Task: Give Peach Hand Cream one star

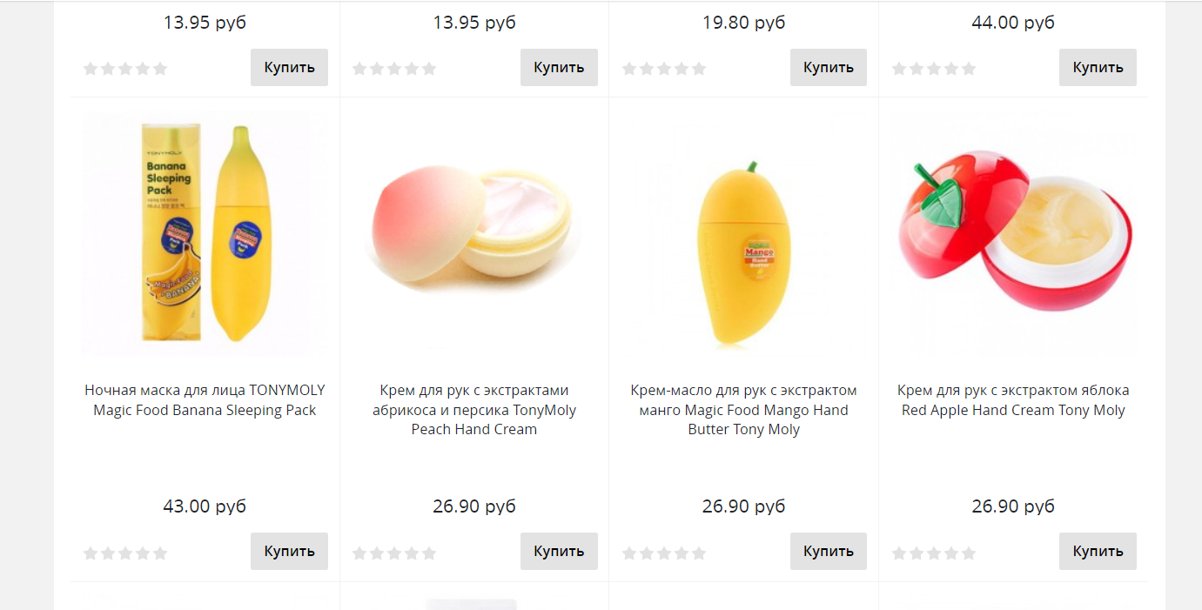Action: [359, 553]
